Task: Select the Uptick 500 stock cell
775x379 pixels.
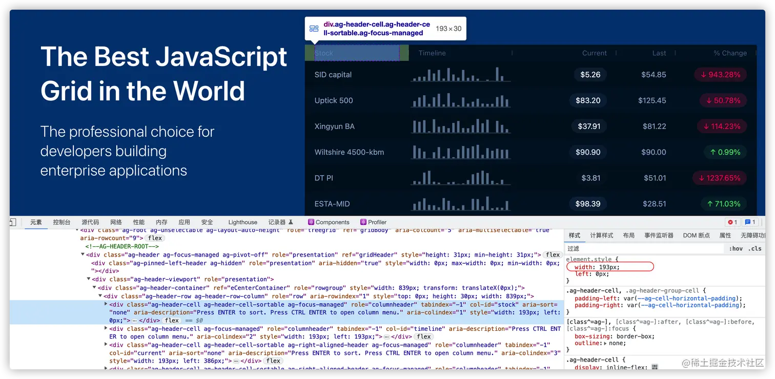Action: [x=334, y=100]
